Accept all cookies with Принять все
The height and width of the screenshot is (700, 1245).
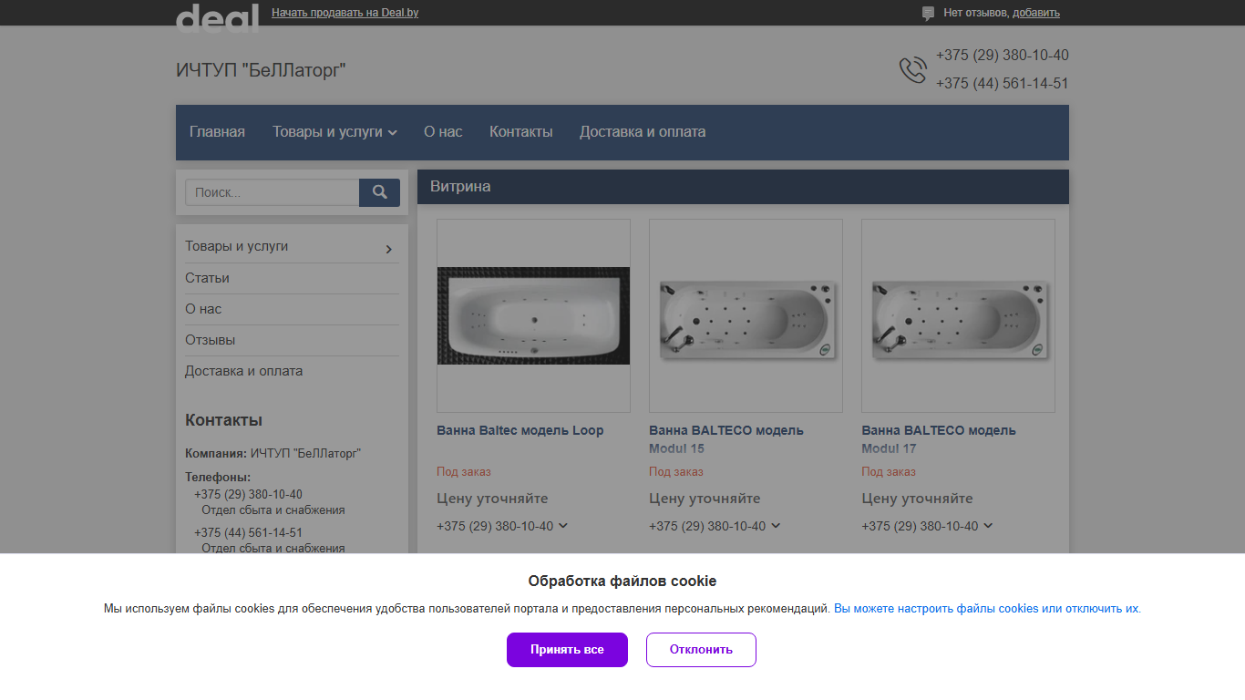pos(567,650)
